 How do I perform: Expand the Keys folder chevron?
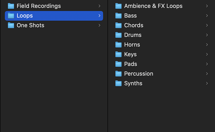(207, 54)
